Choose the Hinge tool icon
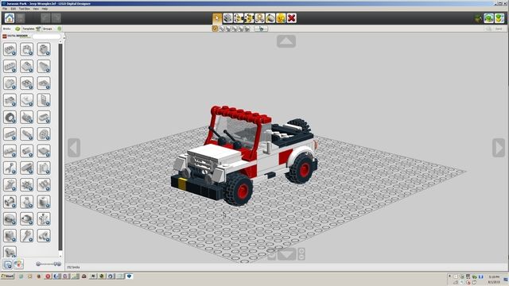Viewport: 509px width, 286px height. point(239,18)
